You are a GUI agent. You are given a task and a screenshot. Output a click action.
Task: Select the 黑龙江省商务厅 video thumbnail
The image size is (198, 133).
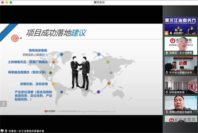tap(181, 26)
